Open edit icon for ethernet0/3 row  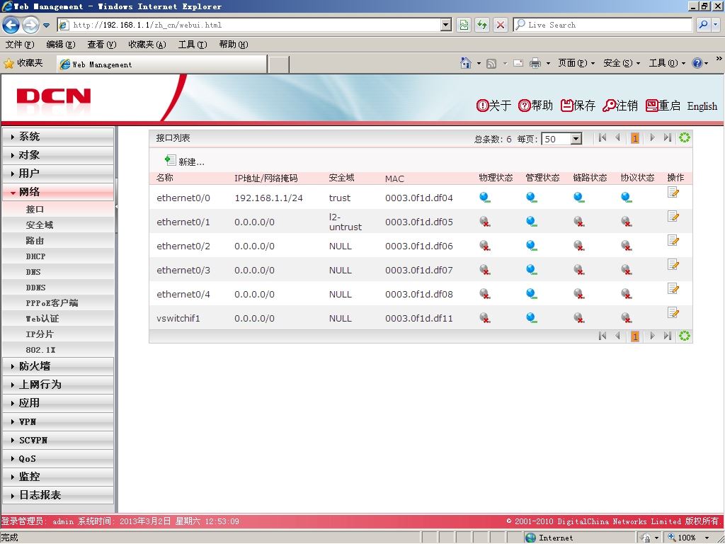pyautogui.click(x=673, y=265)
